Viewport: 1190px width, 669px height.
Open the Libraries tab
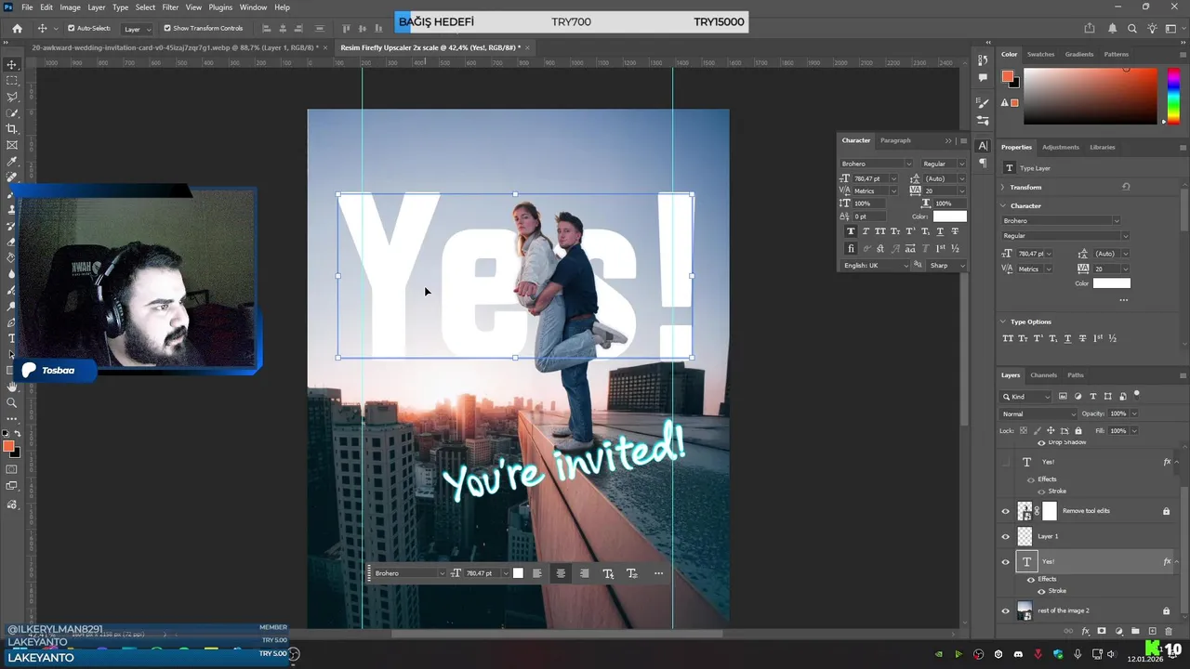click(x=1103, y=147)
